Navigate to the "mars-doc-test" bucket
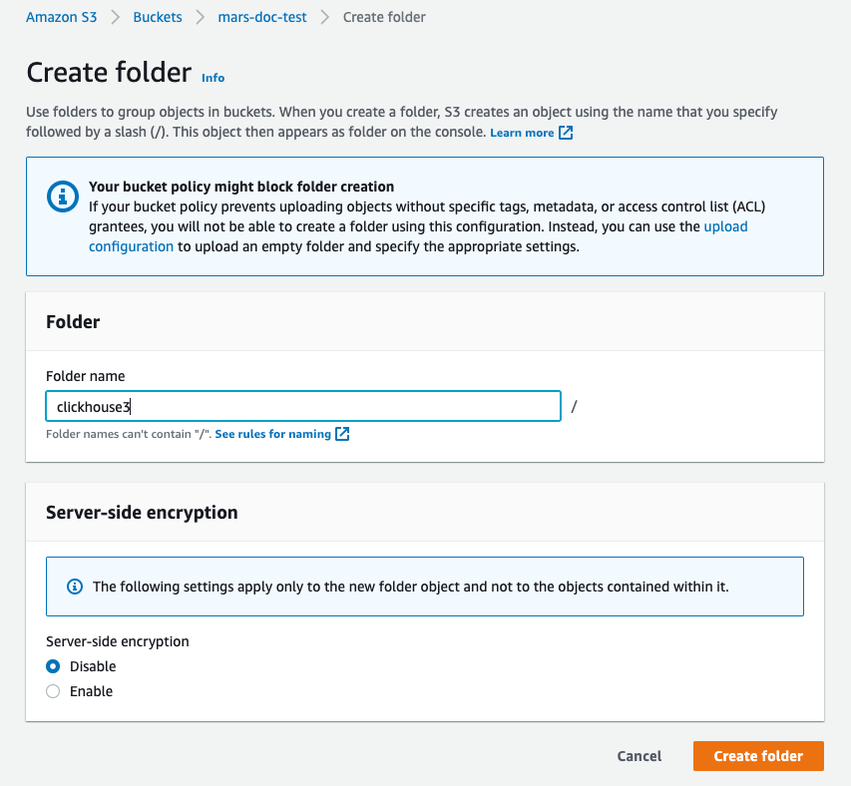Image resolution: width=851 pixels, height=786 pixels. pyautogui.click(x=261, y=17)
